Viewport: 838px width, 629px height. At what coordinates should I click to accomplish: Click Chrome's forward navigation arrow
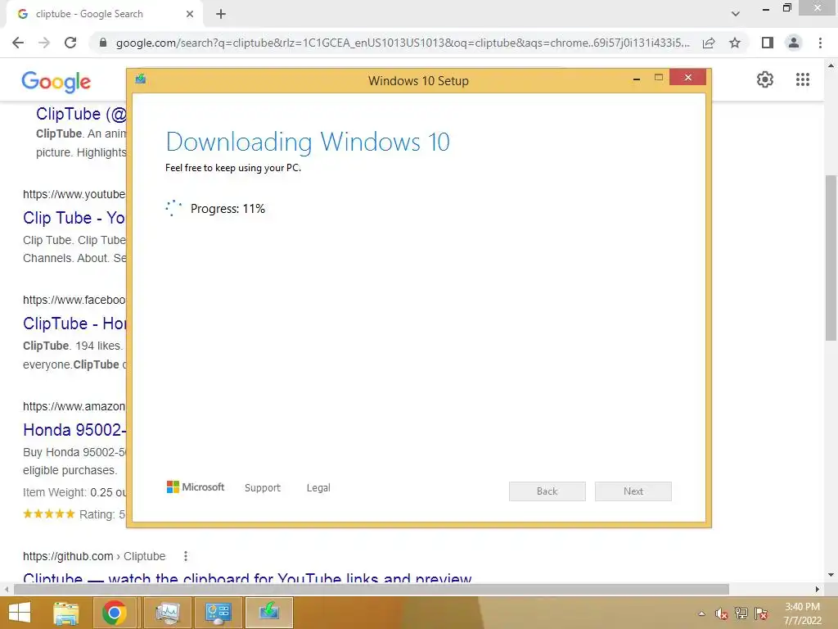coord(44,43)
